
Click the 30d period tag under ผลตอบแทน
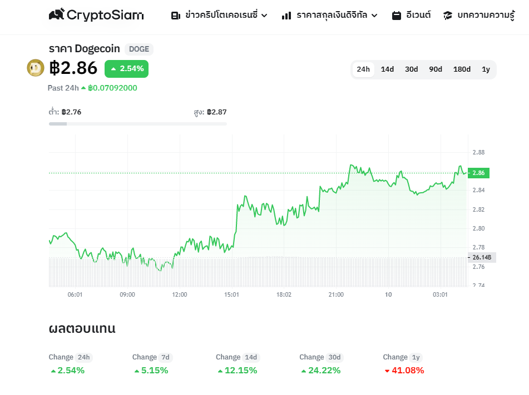(334, 357)
